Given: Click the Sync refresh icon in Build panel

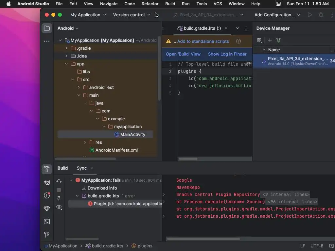Looking at the screenshot, I should point(59,181).
